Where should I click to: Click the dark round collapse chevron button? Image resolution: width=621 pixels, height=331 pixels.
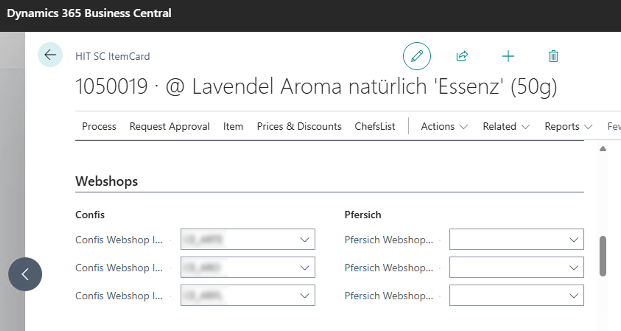point(25,274)
